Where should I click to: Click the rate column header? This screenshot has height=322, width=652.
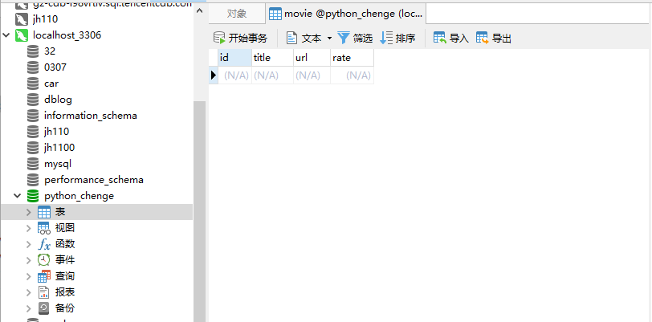(352, 58)
